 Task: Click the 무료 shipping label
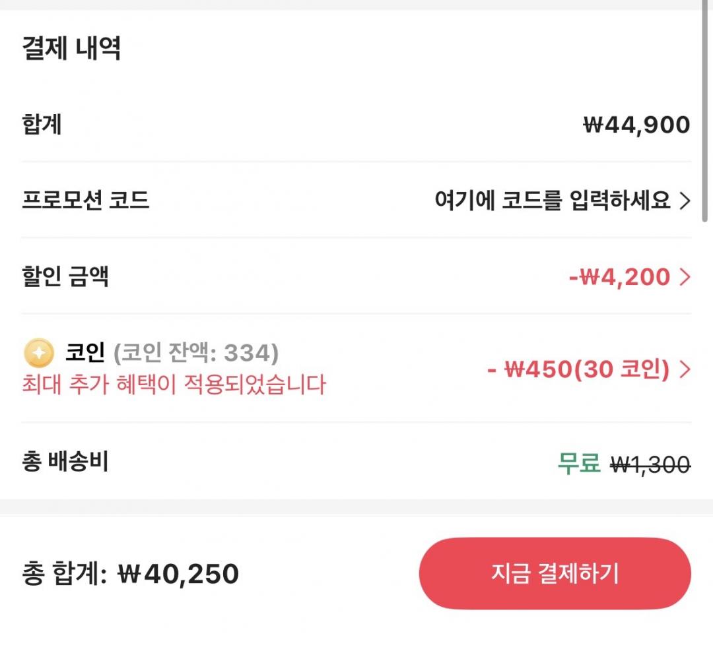(x=579, y=464)
